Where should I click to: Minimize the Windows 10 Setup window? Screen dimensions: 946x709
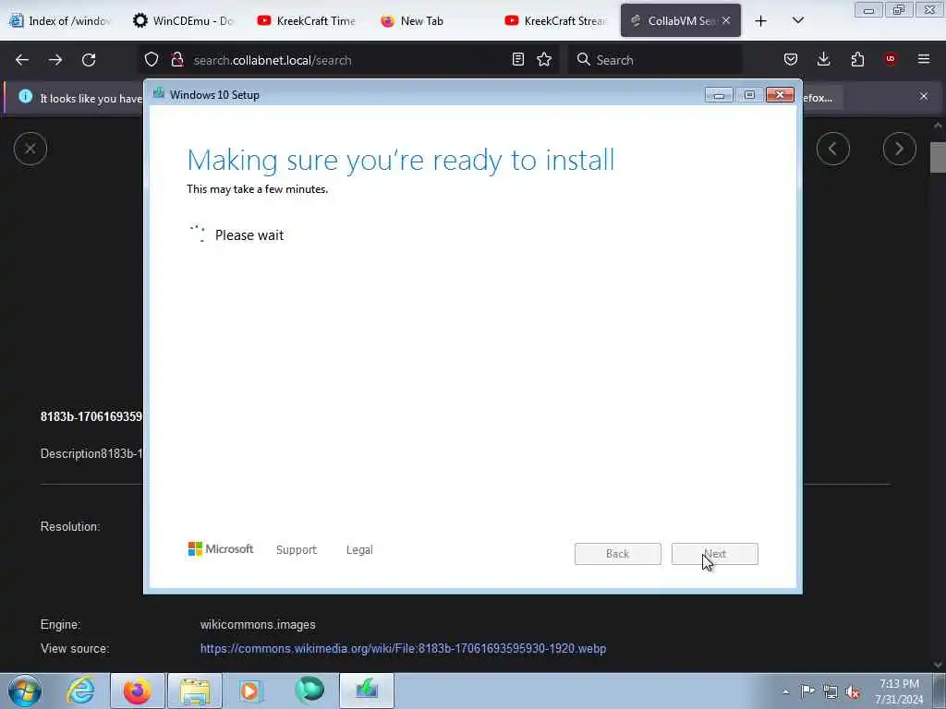[x=719, y=95]
